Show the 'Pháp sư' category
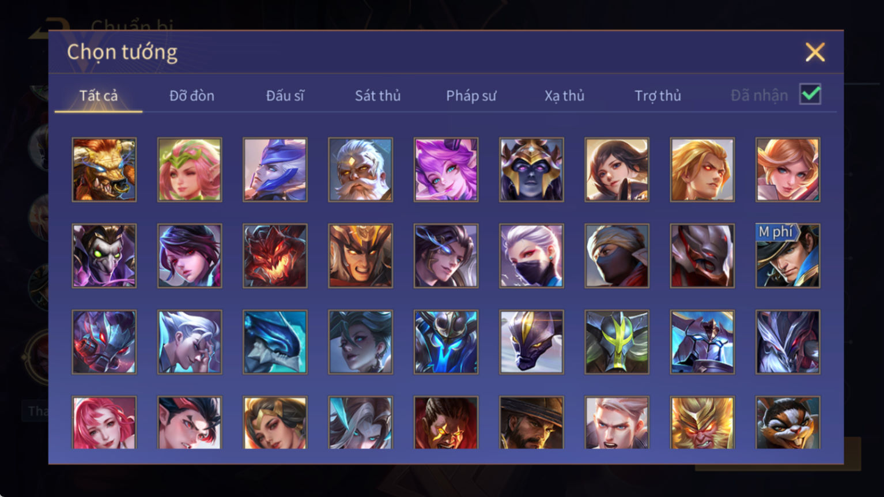The image size is (884, 497). 471,96
